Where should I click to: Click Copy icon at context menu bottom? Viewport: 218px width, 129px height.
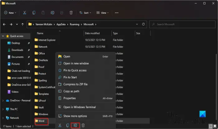68,125
